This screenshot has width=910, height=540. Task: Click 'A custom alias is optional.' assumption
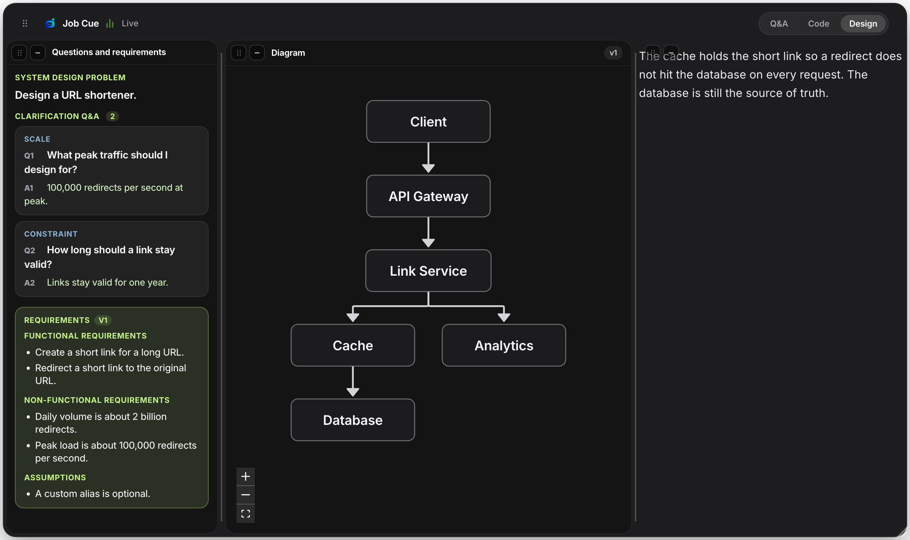pos(93,494)
